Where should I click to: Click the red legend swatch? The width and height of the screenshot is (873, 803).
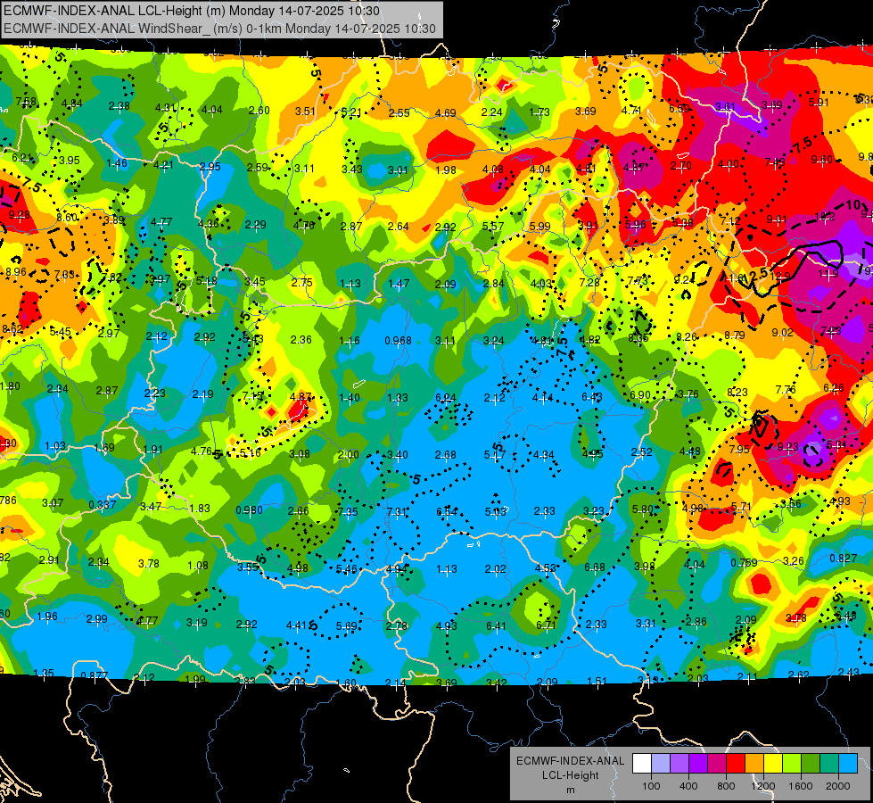[x=736, y=764]
